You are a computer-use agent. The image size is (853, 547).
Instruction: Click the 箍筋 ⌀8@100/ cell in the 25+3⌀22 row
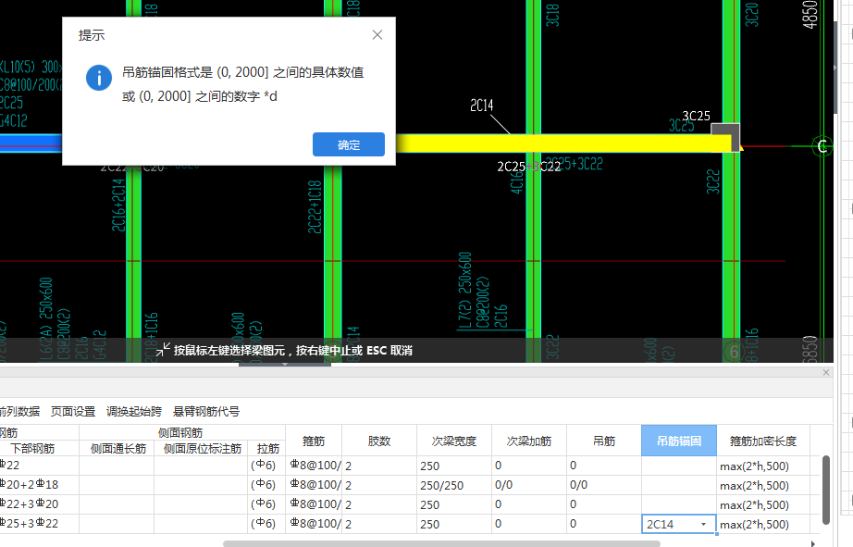pos(314,524)
